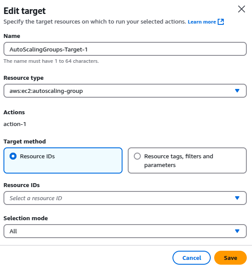Click the Resource type dropdown arrow

coord(237,91)
